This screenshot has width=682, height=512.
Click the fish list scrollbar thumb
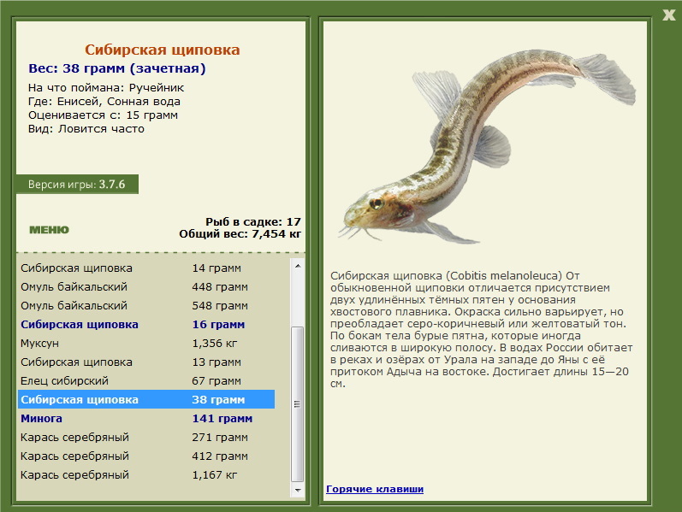[x=298, y=404]
